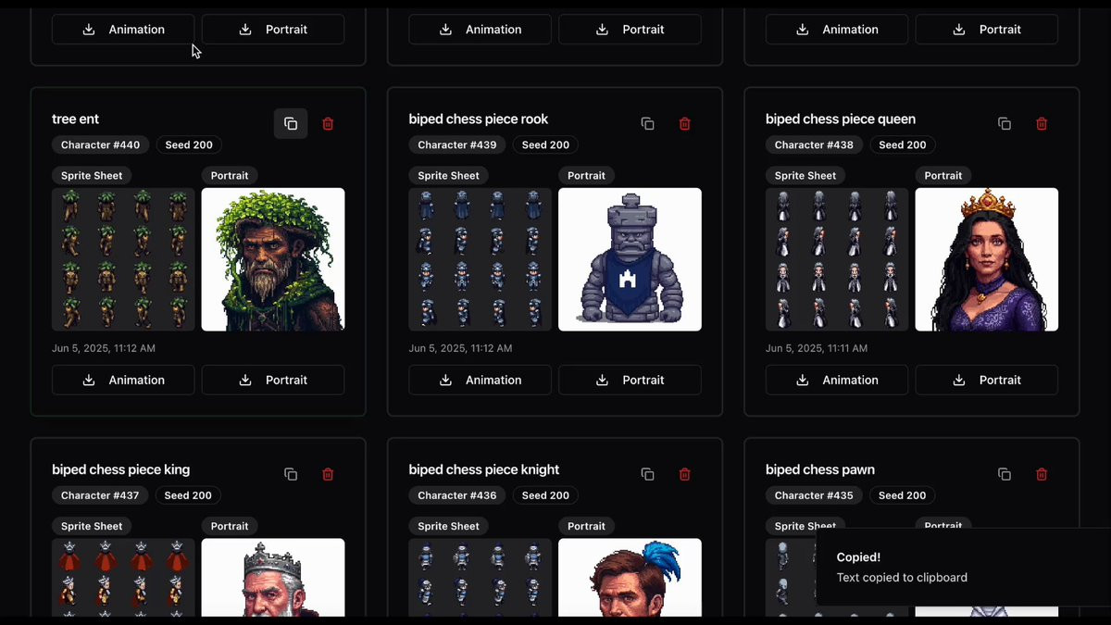Click the Character #437 badge
This screenshot has height=625, width=1111.
(x=100, y=495)
